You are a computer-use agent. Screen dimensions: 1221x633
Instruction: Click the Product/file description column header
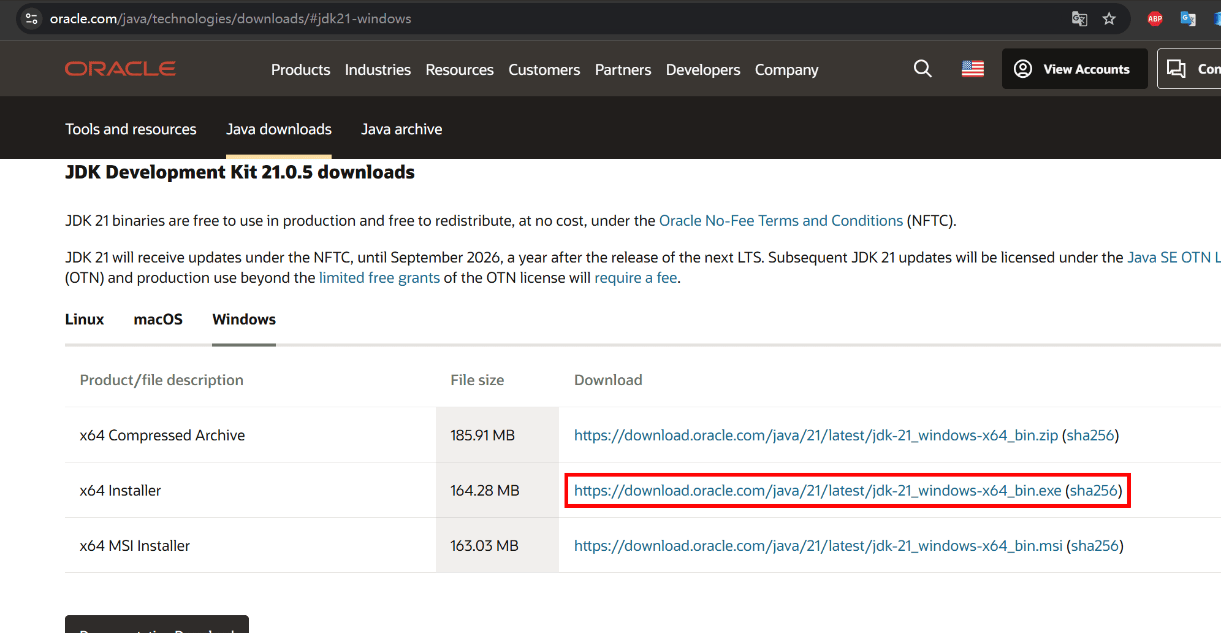click(x=161, y=380)
